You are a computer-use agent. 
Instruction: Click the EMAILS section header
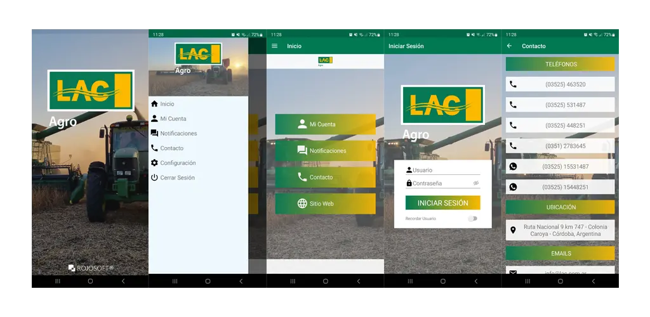tap(560, 253)
